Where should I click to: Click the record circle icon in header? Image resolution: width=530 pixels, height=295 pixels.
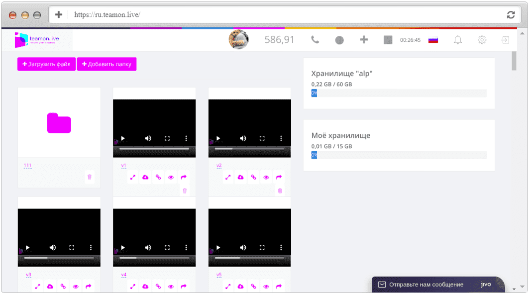click(339, 40)
